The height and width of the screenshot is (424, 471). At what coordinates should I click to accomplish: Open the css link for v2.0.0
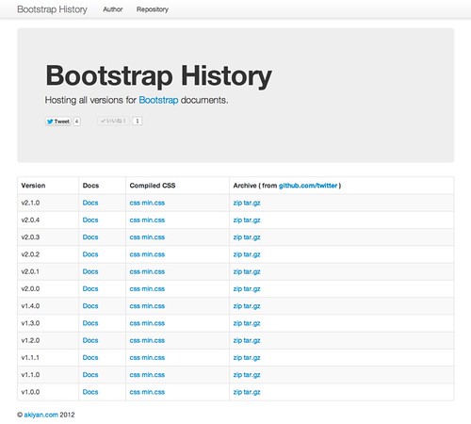[x=135, y=289]
